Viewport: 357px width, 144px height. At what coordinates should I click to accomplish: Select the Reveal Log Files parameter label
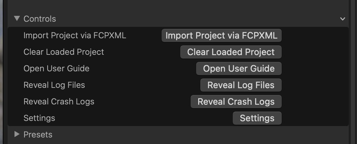(54, 85)
